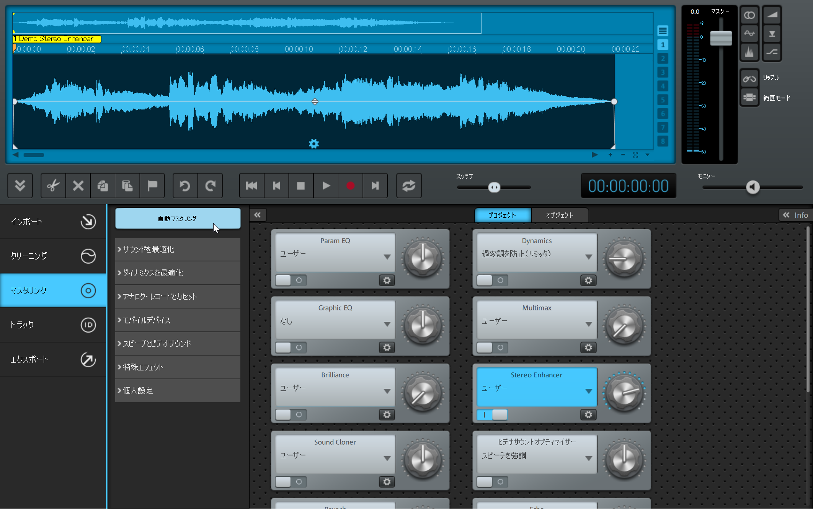Open the object settings gear on waveform

[x=314, y=144]
